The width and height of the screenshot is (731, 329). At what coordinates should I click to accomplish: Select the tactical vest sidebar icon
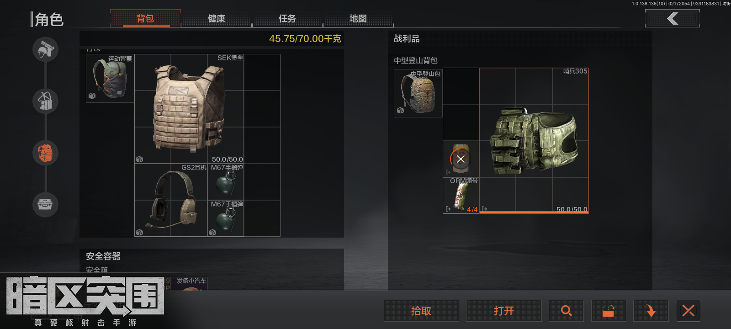[x=45, y=101]
